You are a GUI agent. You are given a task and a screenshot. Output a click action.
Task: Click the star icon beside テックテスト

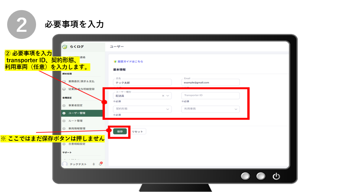coord(94,164)
